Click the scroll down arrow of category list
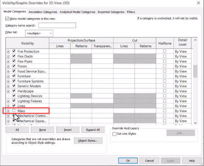The image size is (204, 166). pos(195,123)
